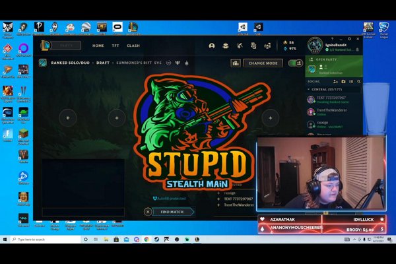Screen dimensions: 396x264
Task: Invite TrentTheWanderer from suggested list
Action: tap(218, 205)
